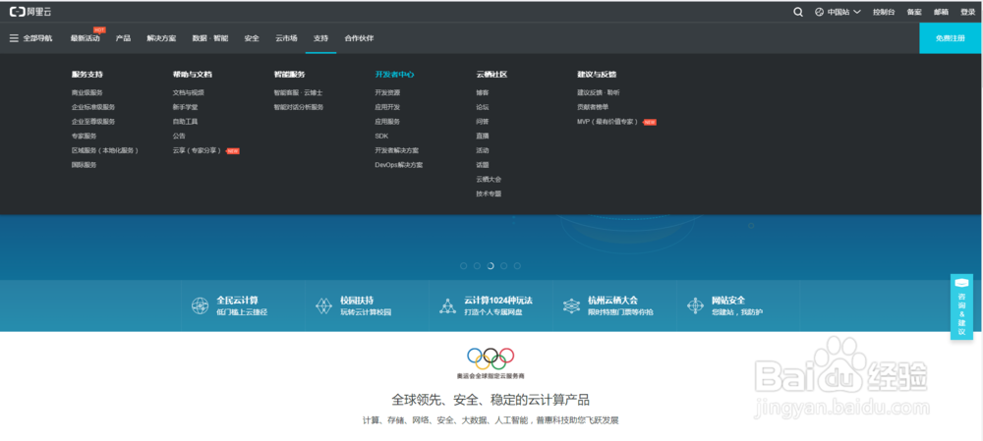Image resolution: width=983 pixels, height=441 pixels.
Task: Click 博客 link under 云栖社区
Action: pyautogui.click(x=483, y=92)
